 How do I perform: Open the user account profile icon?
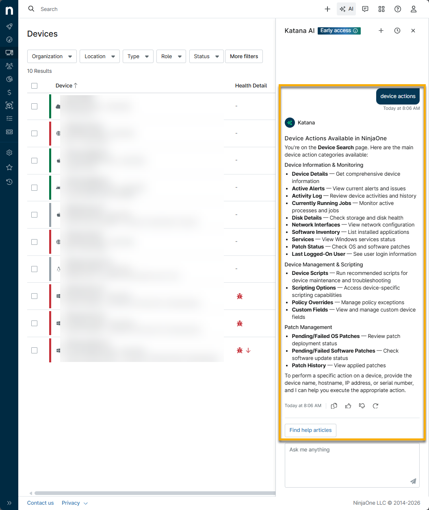(x=414, y=9)
